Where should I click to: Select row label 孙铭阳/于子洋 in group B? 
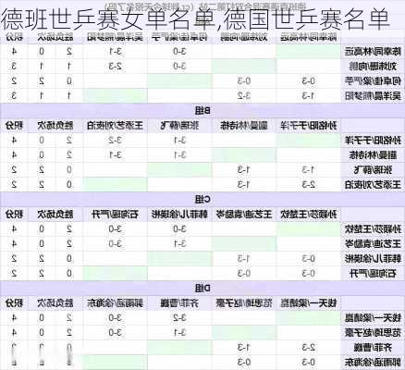pos(373,141)
